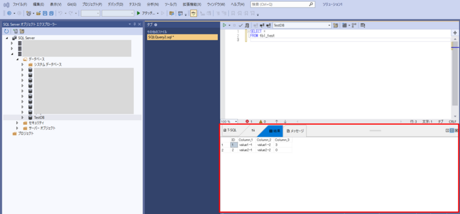Open the solution platform combo box
This screenshot has height=214, width=460.
point(118,13)
